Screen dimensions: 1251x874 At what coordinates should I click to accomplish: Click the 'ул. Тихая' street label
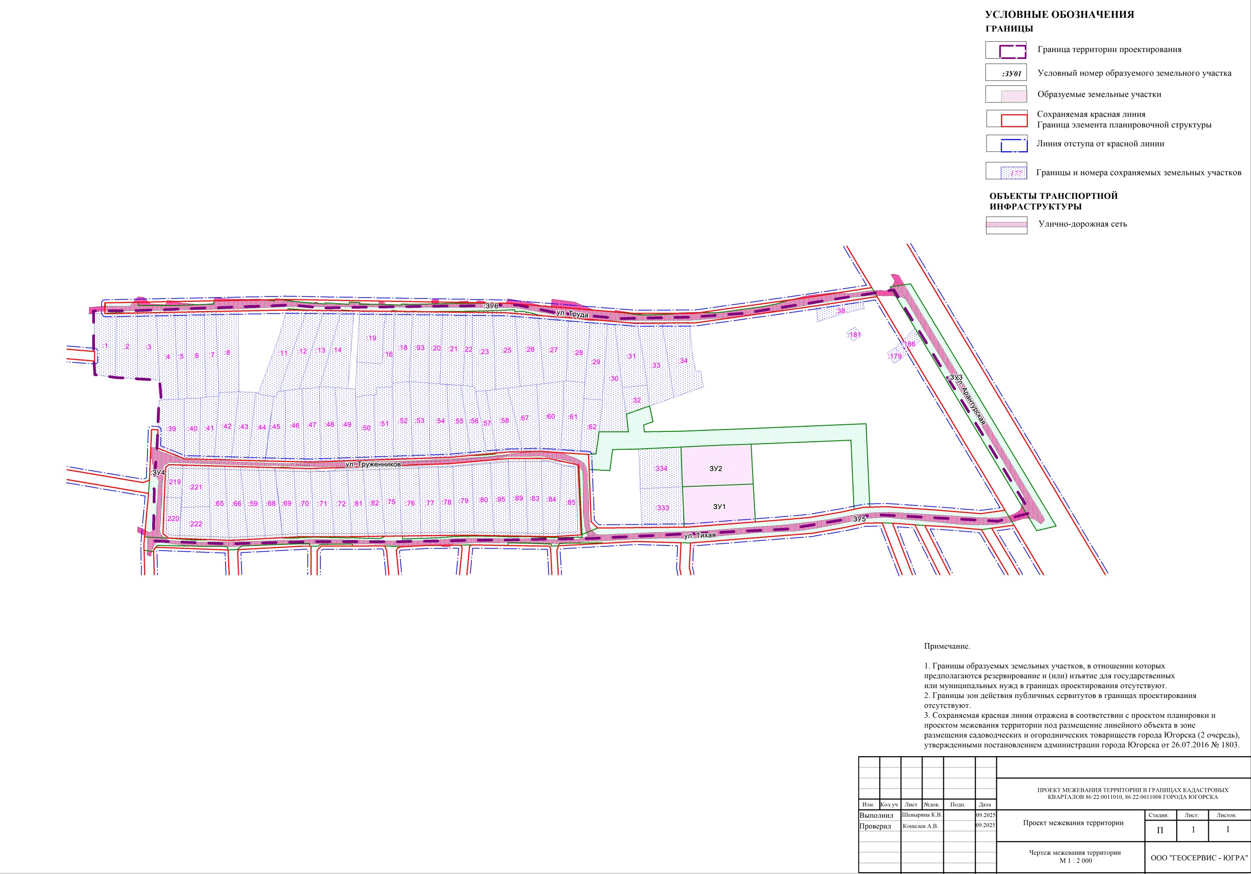(699, 535)
